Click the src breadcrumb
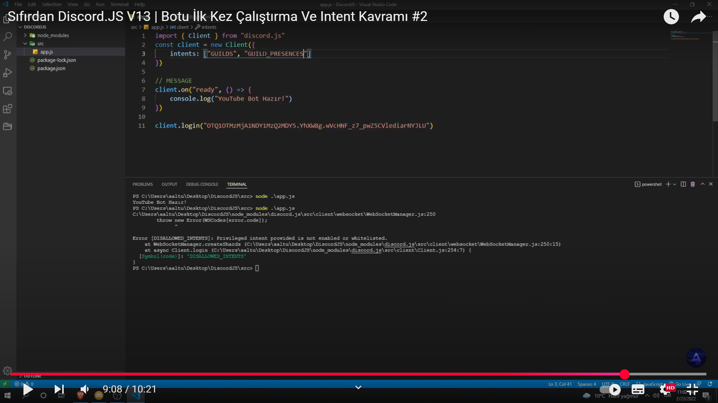This screenshot has height=403, width=718. [x=134, y=27]
